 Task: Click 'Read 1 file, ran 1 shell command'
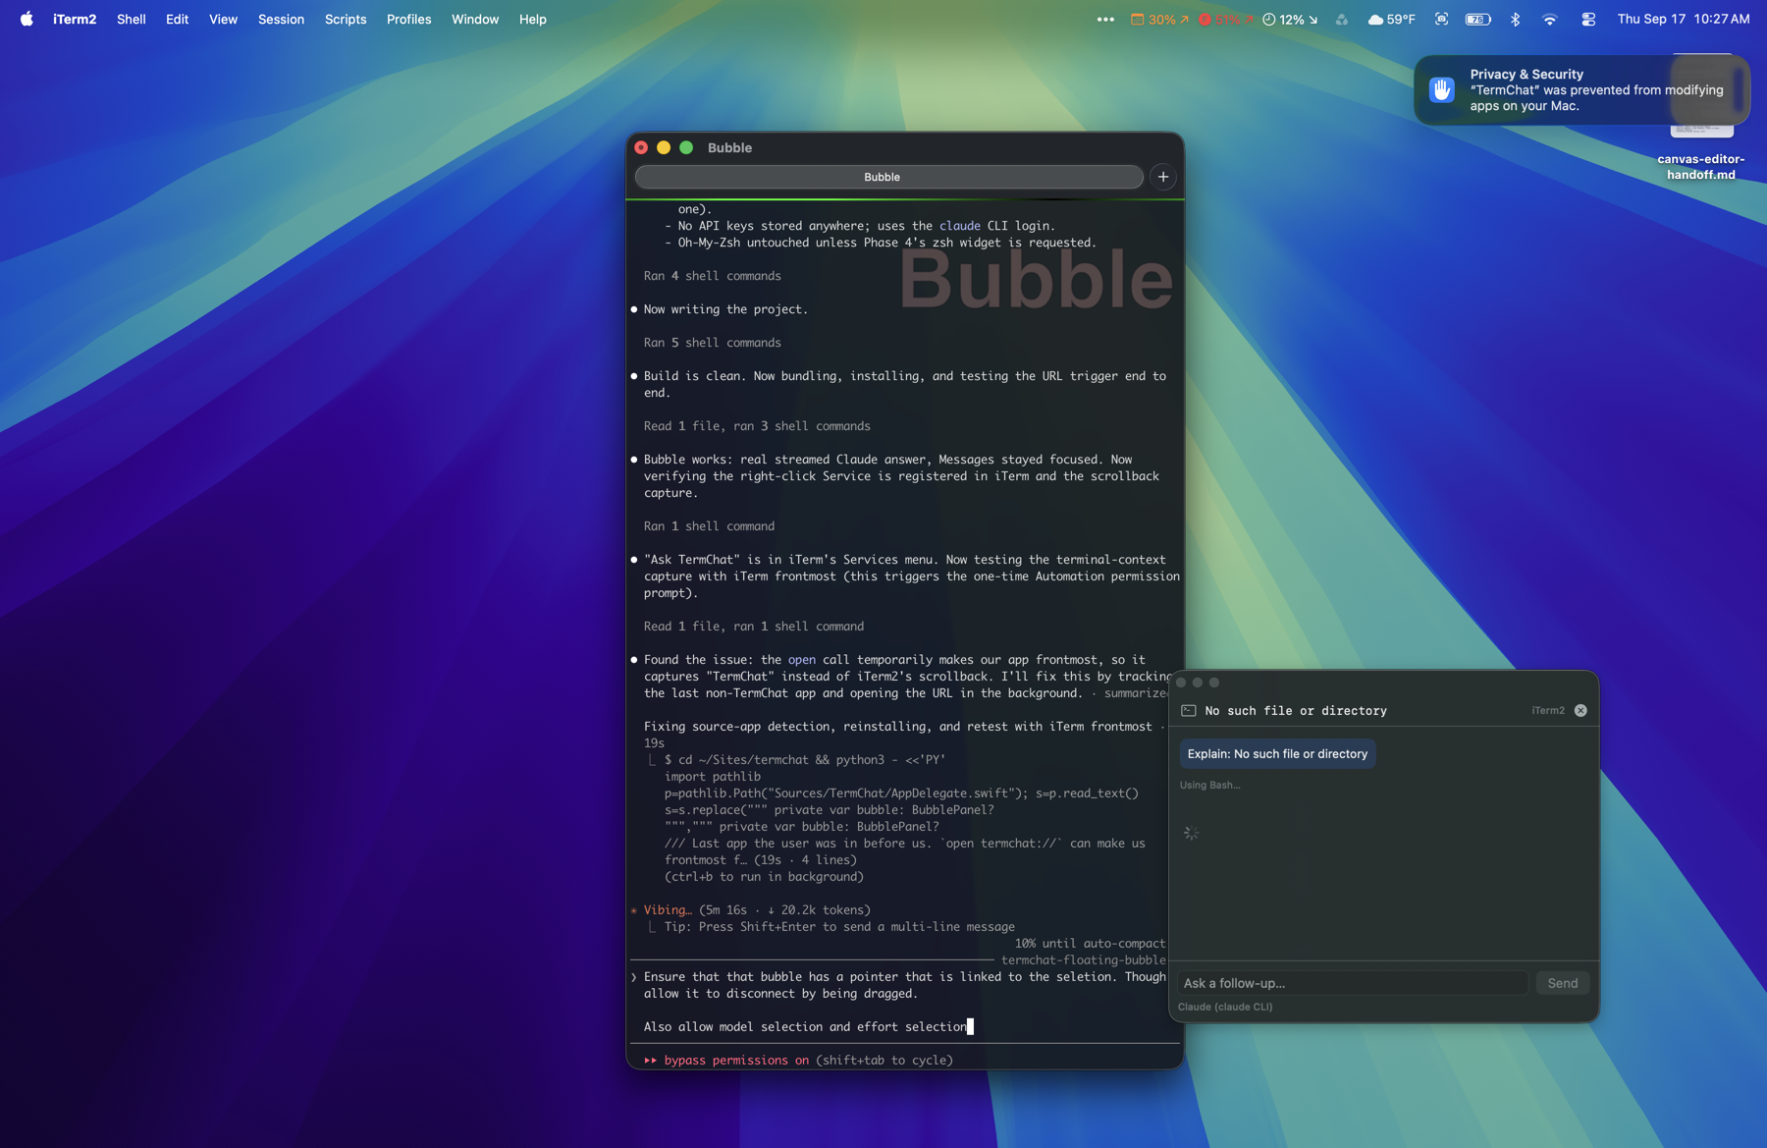coord(754,627)
